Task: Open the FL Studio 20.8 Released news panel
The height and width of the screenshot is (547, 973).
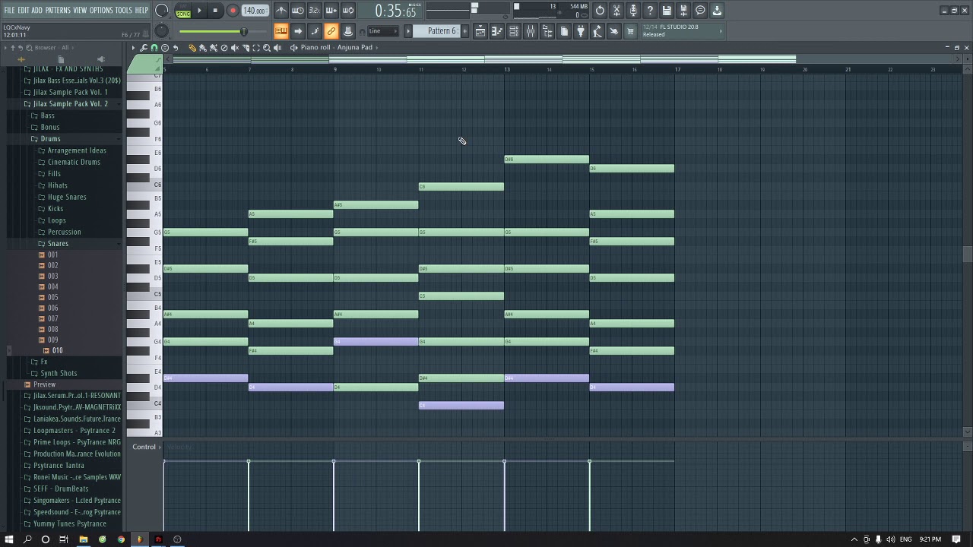Action: tap(683, 31)
